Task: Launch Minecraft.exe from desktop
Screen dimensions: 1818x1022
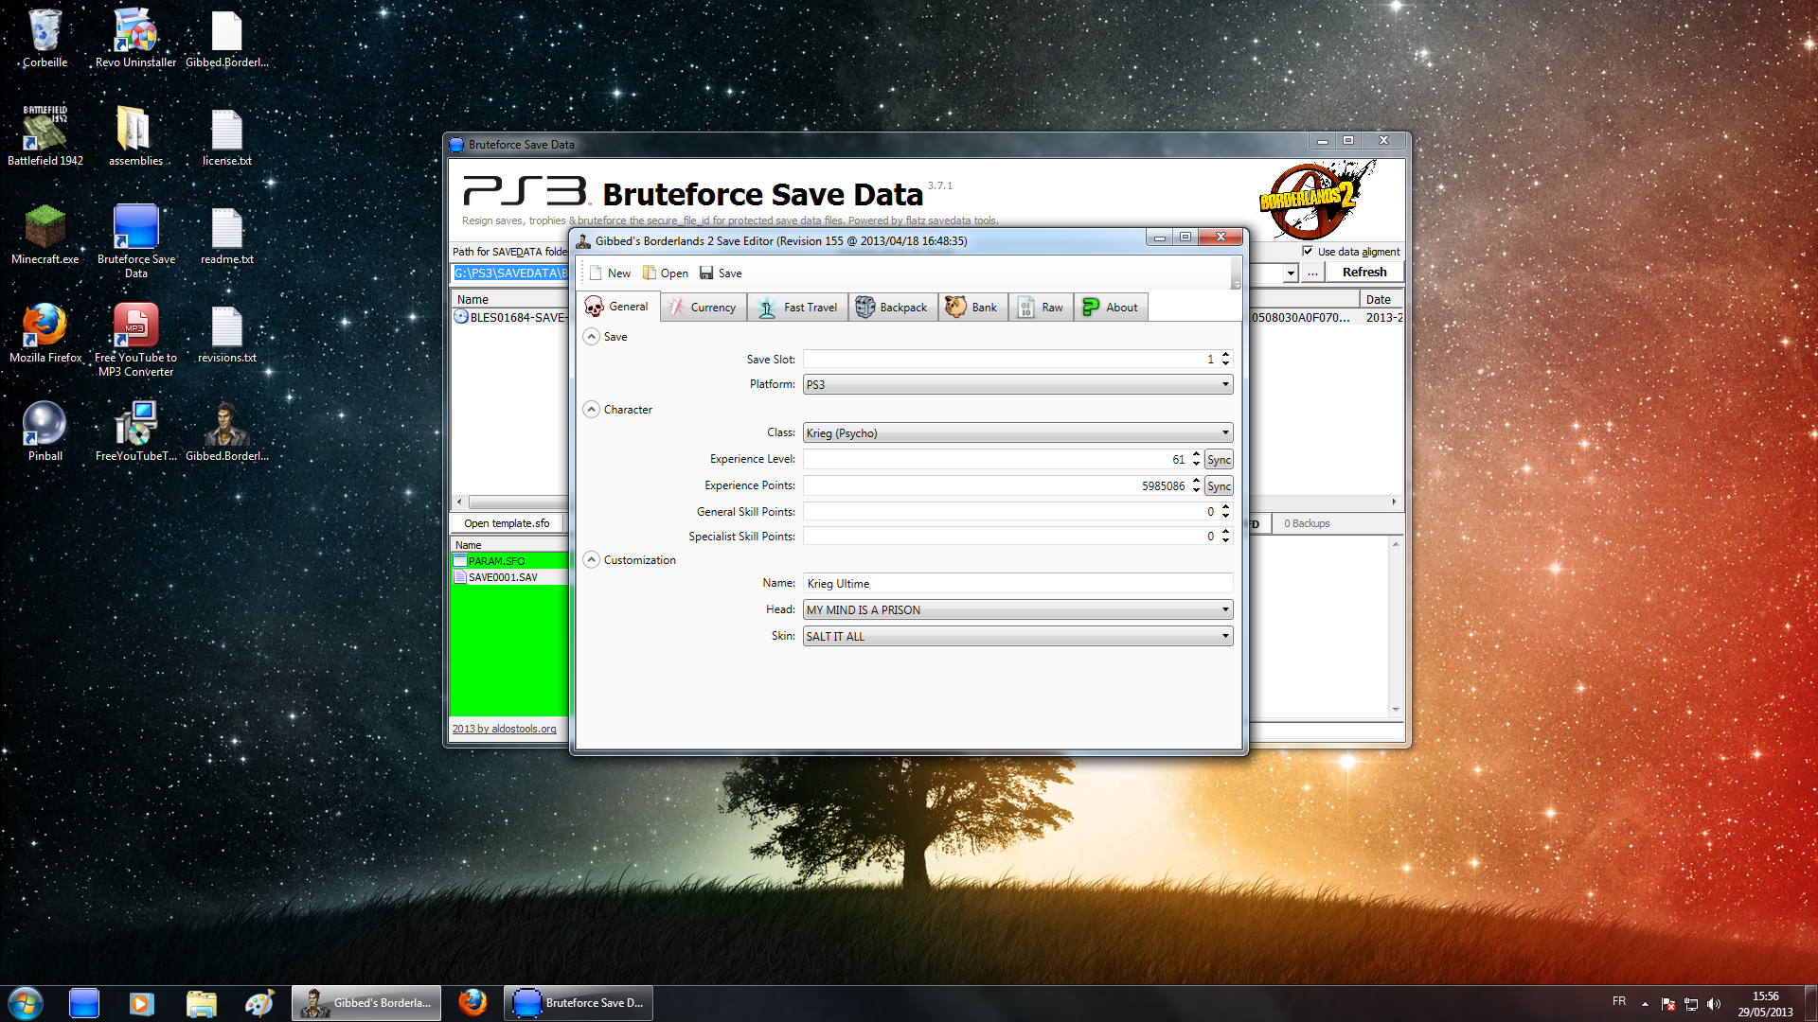Action: click(x=45, y=235)
